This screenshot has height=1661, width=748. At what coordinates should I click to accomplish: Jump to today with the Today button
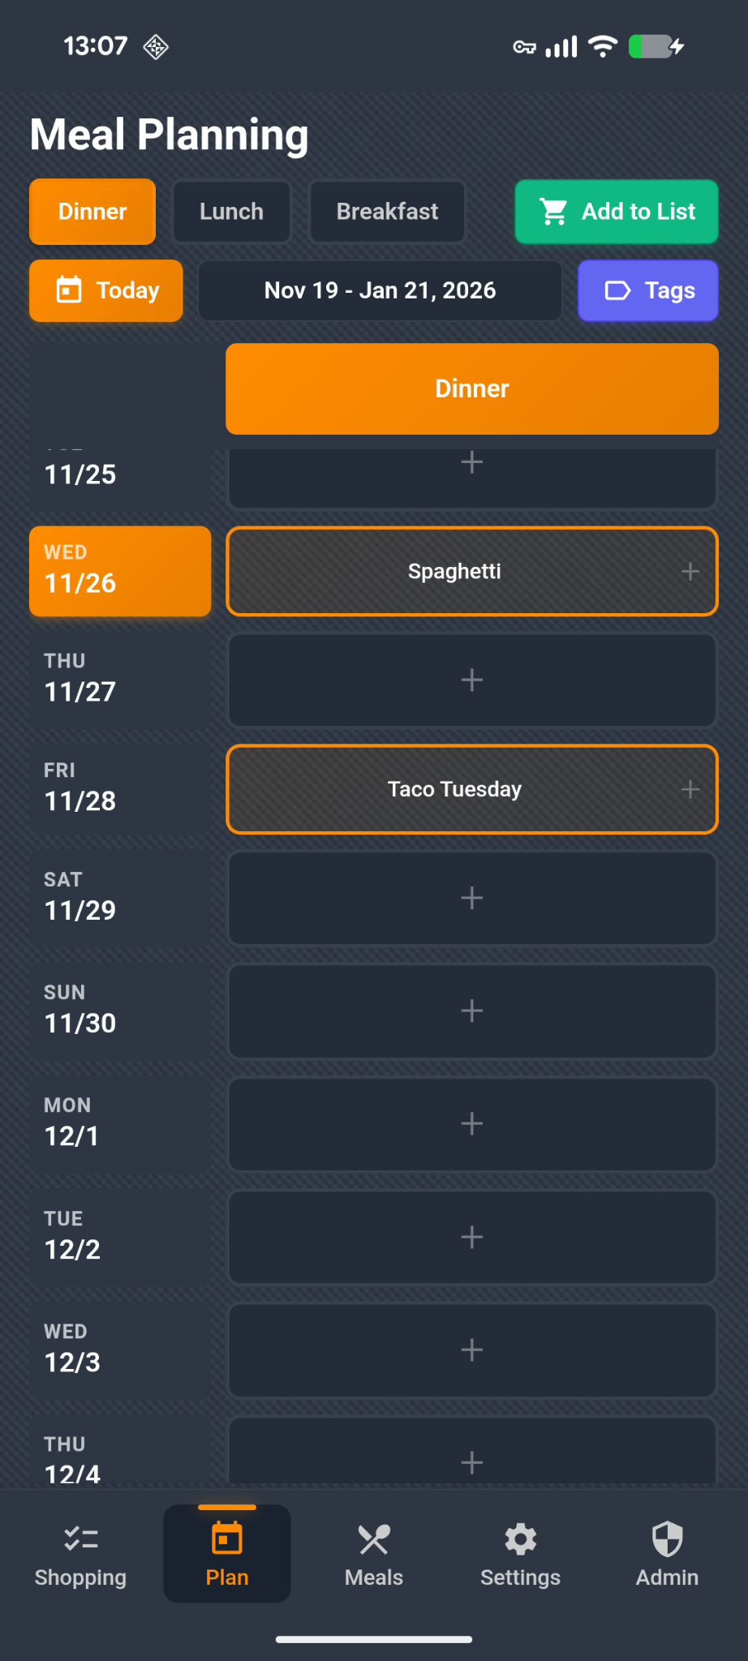click(105, 290)
